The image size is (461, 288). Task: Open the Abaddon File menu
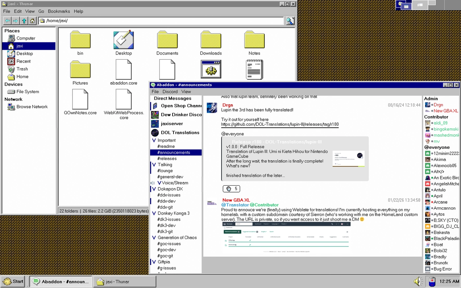coord(155,92)
